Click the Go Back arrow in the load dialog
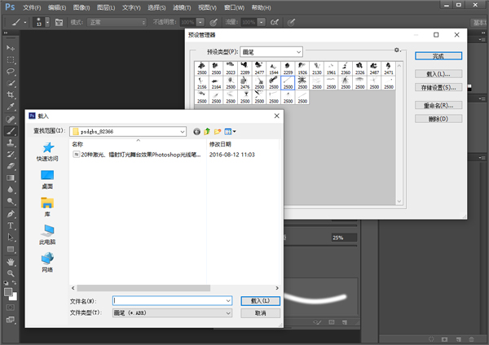Viewport: 489px width, 345px height. pyautogui.click(x=196, y=130)
